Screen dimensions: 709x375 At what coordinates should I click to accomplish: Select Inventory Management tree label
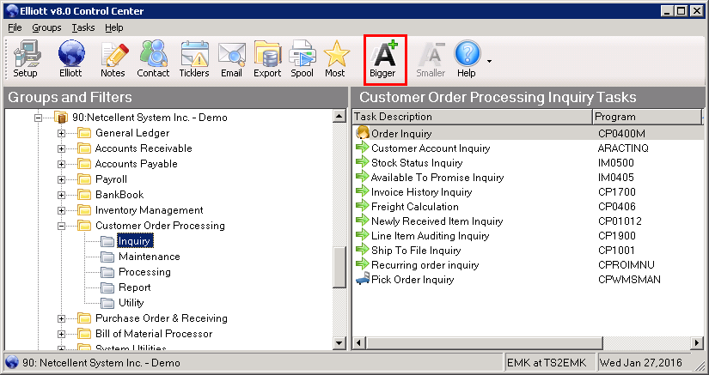click(x=150, y=210)
